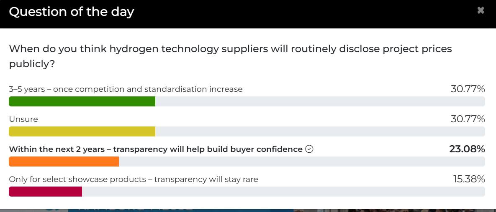Pick "Only for select showcase products" answer text
Image resolution: width=496 pixels, height=212 pixels.
pos(134,179)
